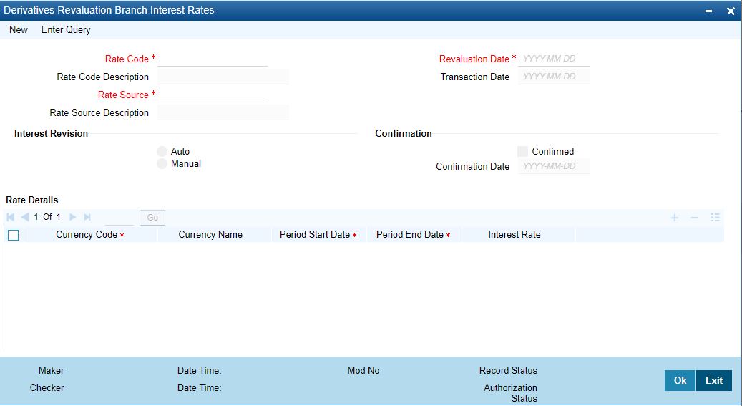
Task: Select Manual interest revision
Action: tap(162, 163)
